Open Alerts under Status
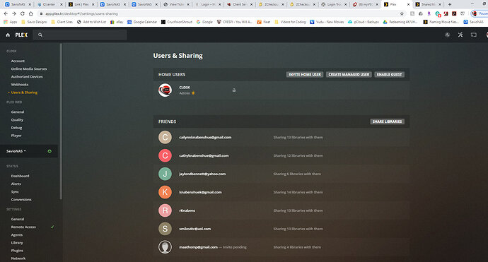488x262 pixels. pyautogui.click(x=16, y=184)
